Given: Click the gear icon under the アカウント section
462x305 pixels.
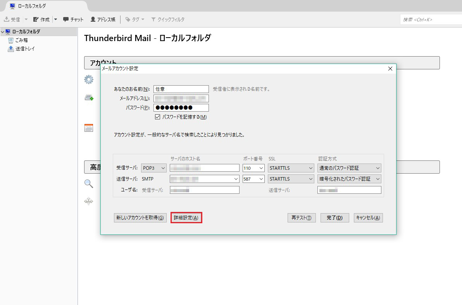Looking at the screenshot, I should coord(89,79).
